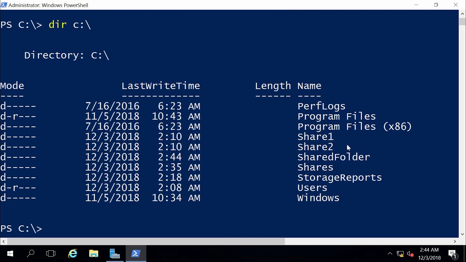The width and height of the screenshot is (466, 262).
Task: Click the vertical scrollbar thumb
Action: 462,21
